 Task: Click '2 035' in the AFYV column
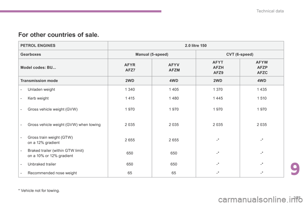174,125
